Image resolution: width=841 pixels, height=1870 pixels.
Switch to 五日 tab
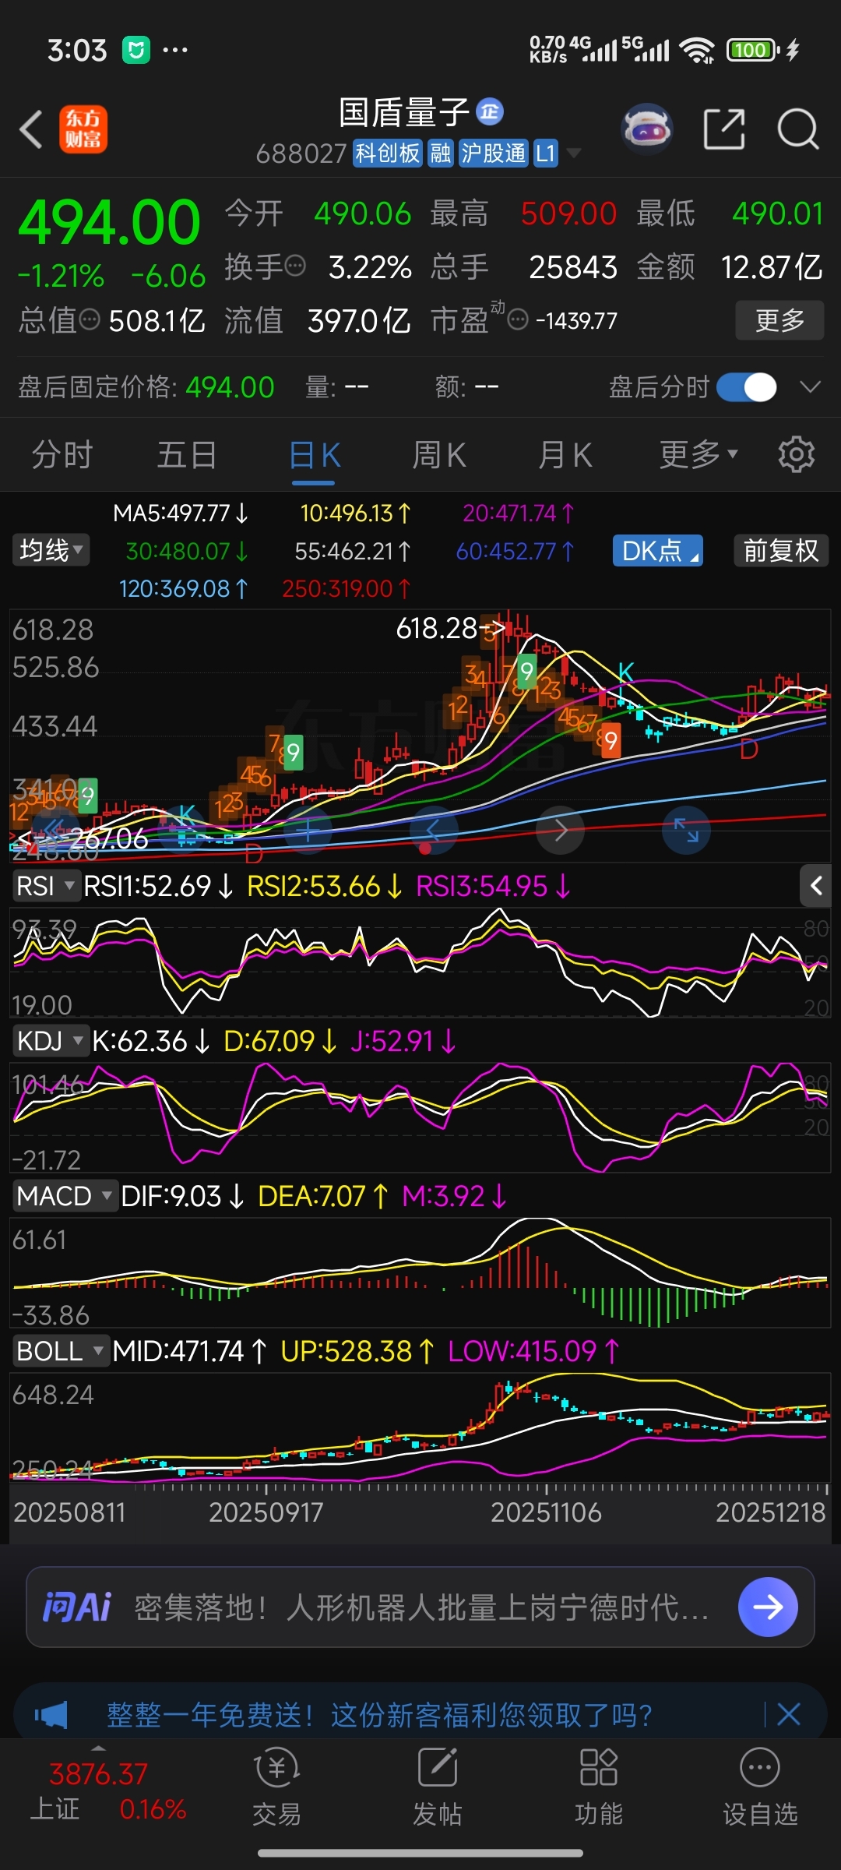(x=187, y=454)
